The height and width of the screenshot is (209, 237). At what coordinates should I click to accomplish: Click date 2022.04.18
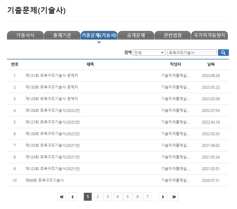(211, 122)
